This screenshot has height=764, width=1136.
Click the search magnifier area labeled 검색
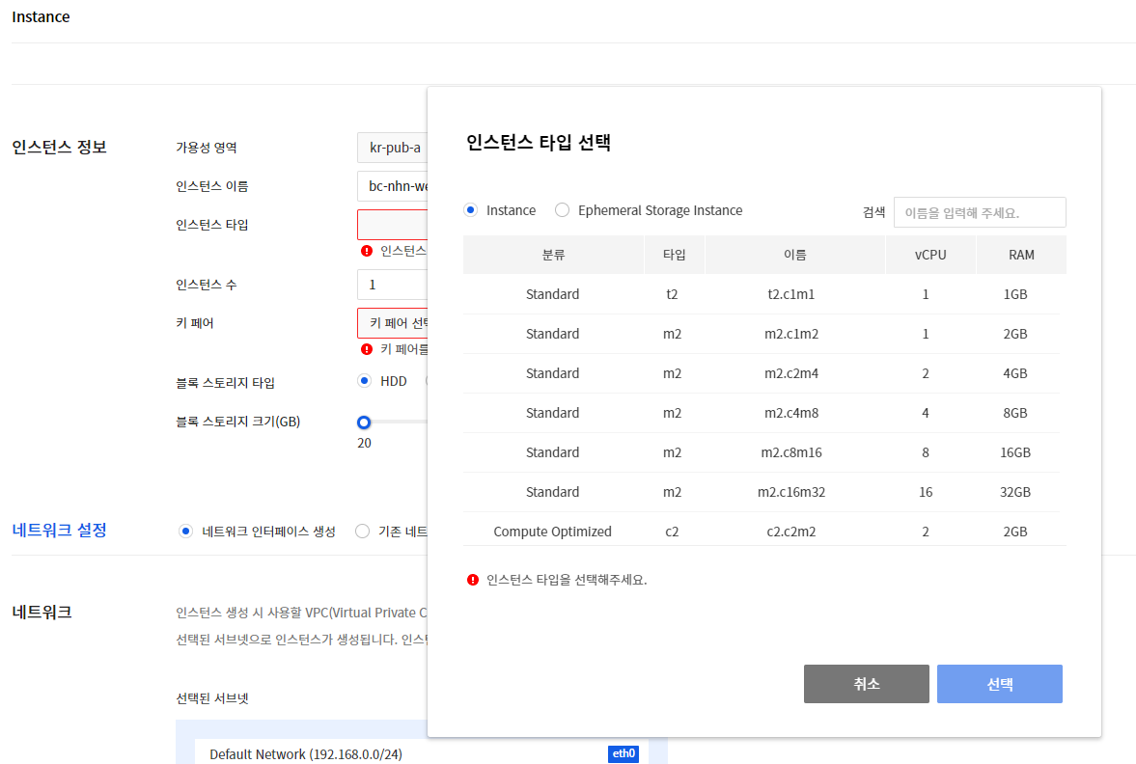tap(873, 211)
